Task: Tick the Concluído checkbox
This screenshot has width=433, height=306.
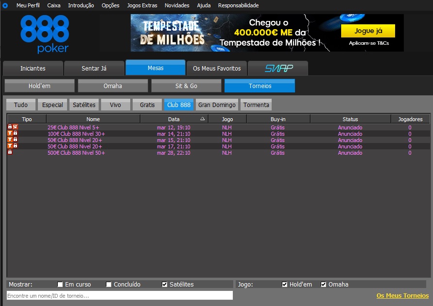Action: coord(108,285)
